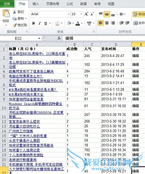Screen dimensions: 145x174
Task: Click the Select All corner button
Action: [4, 44]
